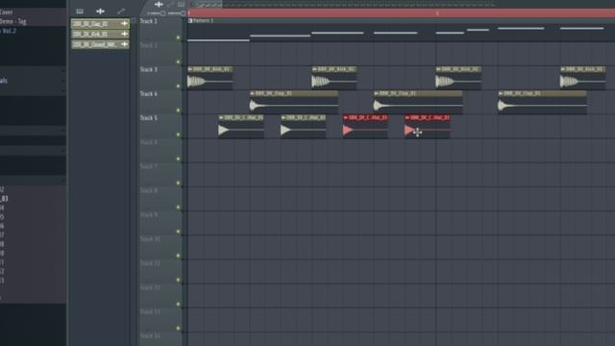Select the DBR_DV_Closed_HH item in the picker
This screenshot has height=346, width=615.
(100, 44)
